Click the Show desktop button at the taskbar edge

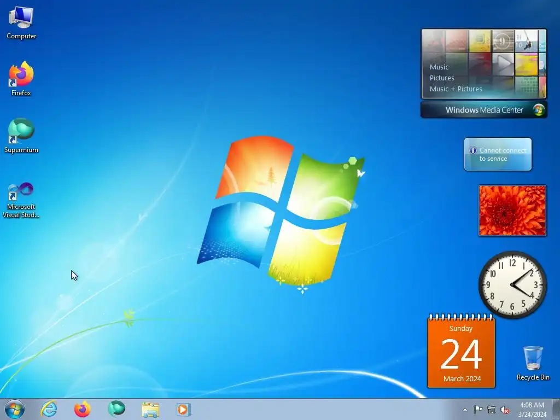556,409
